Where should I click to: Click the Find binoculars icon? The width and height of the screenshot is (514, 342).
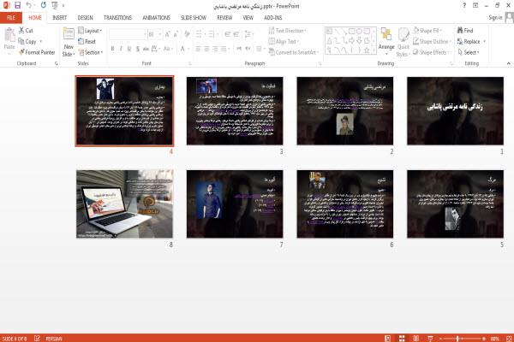pyautogui.click(x=461, y=31)
